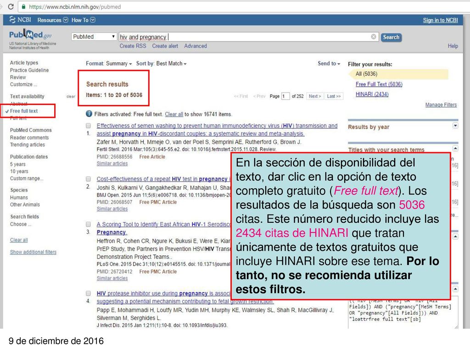
Task: Click the Clear all link in left sidebar
Action: click(x=19, y=240)
